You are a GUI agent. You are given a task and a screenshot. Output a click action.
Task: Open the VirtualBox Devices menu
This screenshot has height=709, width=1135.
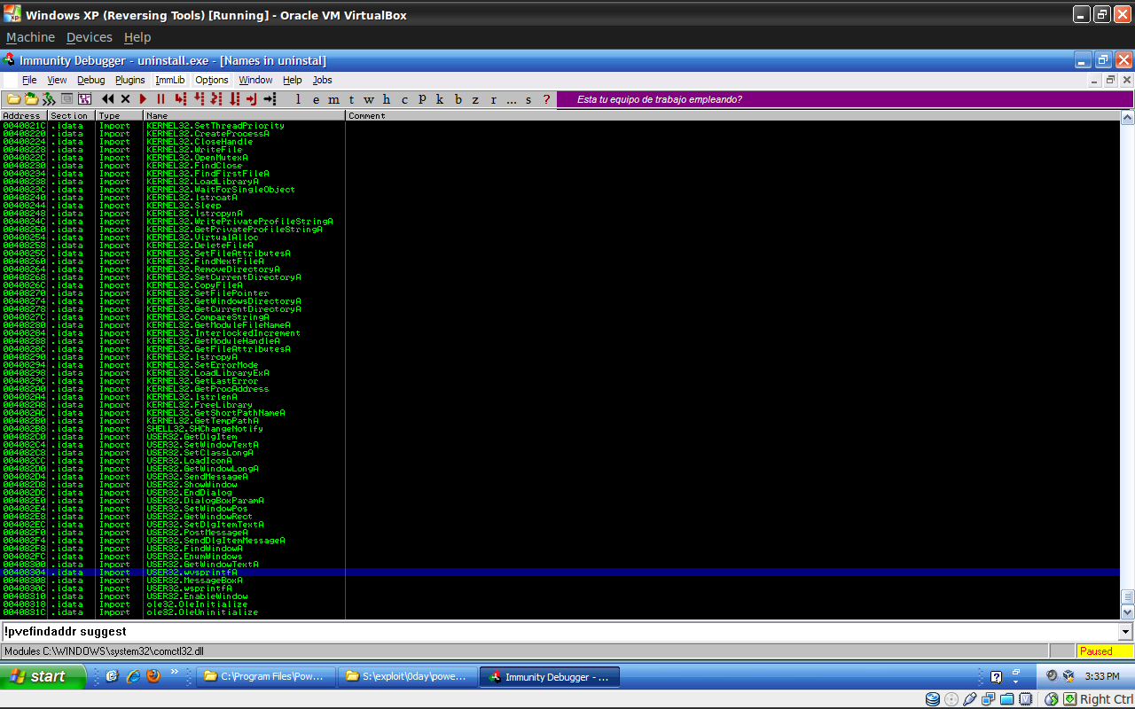pyautogui.click(x=90, y=37)
